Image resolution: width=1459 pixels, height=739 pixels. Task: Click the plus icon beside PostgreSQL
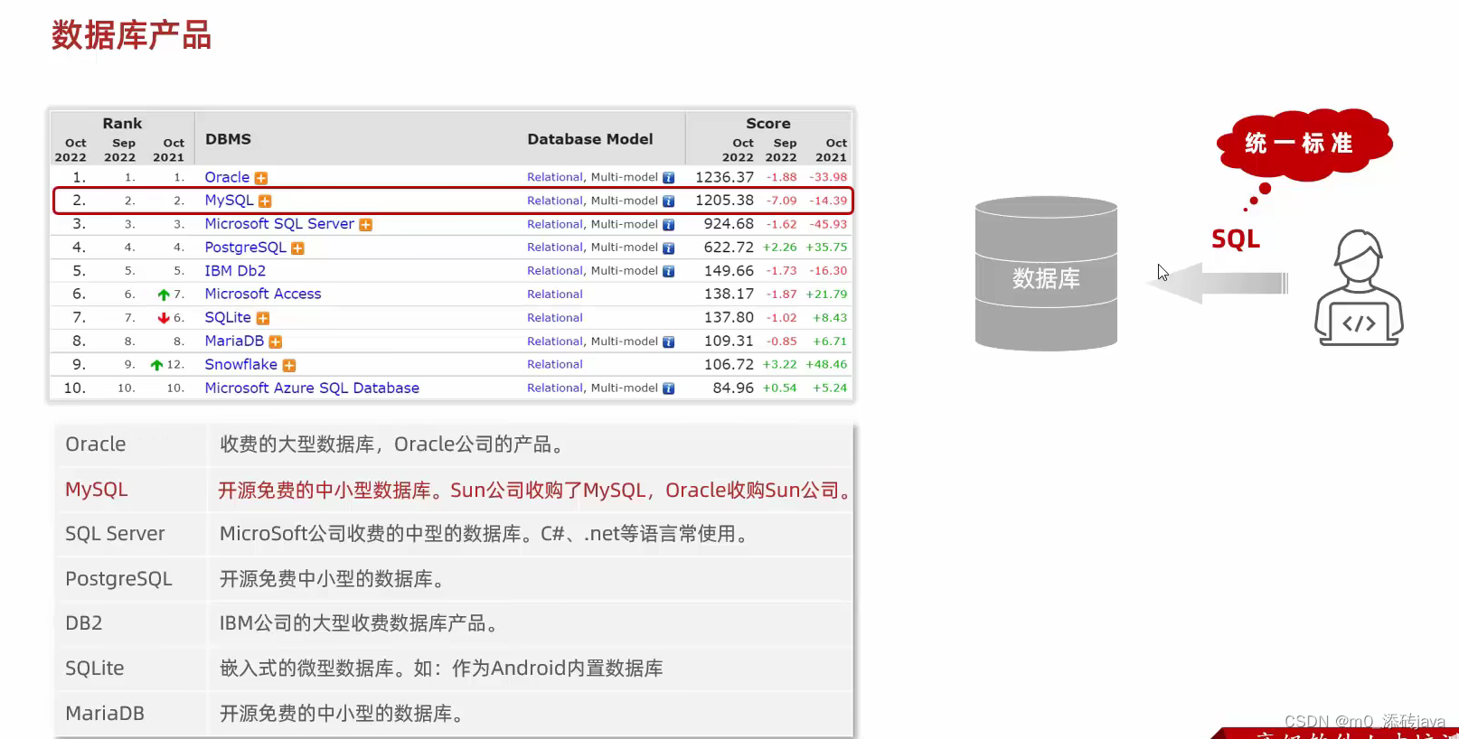click(297, 248)
